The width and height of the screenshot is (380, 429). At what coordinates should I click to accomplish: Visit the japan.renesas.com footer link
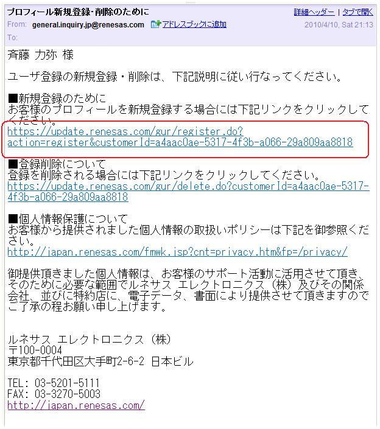pyautogui.click(x=76, y=405)
